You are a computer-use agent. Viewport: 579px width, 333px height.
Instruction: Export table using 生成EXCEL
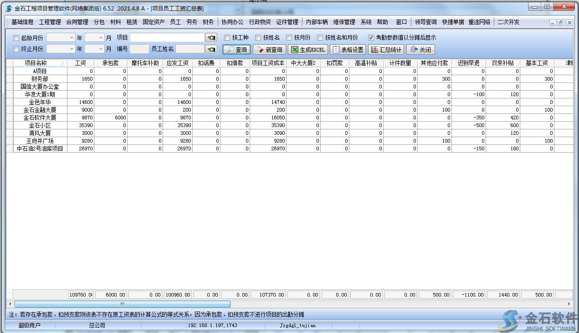click(308, 50)
